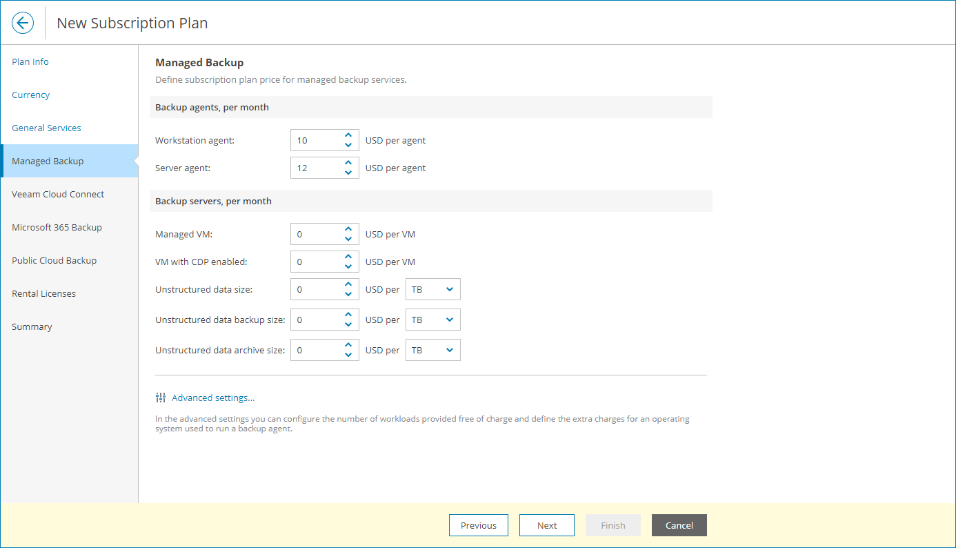This screenshot has height=548, width=956.
Task: Click the Advanced settings sliders icon
Action: pos(161,397)
